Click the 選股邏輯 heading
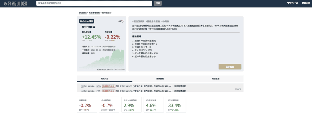The width and height of the screenshot is (312, 115). [x=136, y=37]
